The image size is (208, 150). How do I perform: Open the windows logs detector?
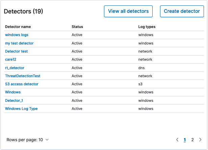tap(17, 35)
